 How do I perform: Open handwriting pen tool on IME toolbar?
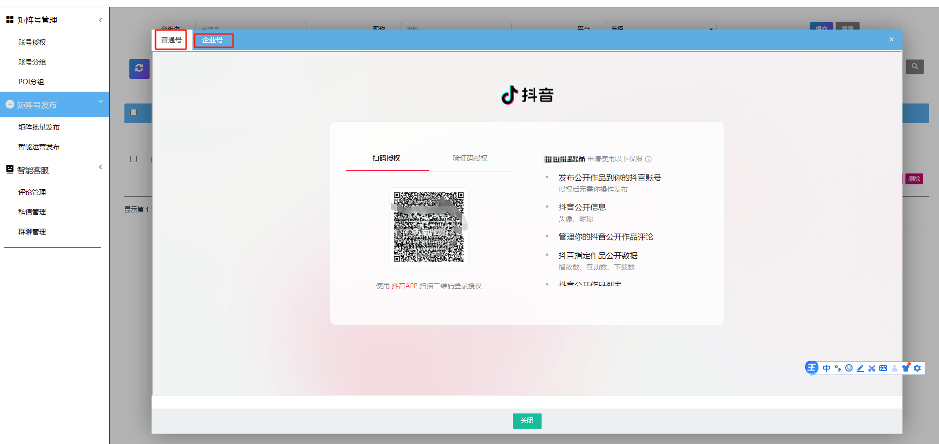[861, 368]
